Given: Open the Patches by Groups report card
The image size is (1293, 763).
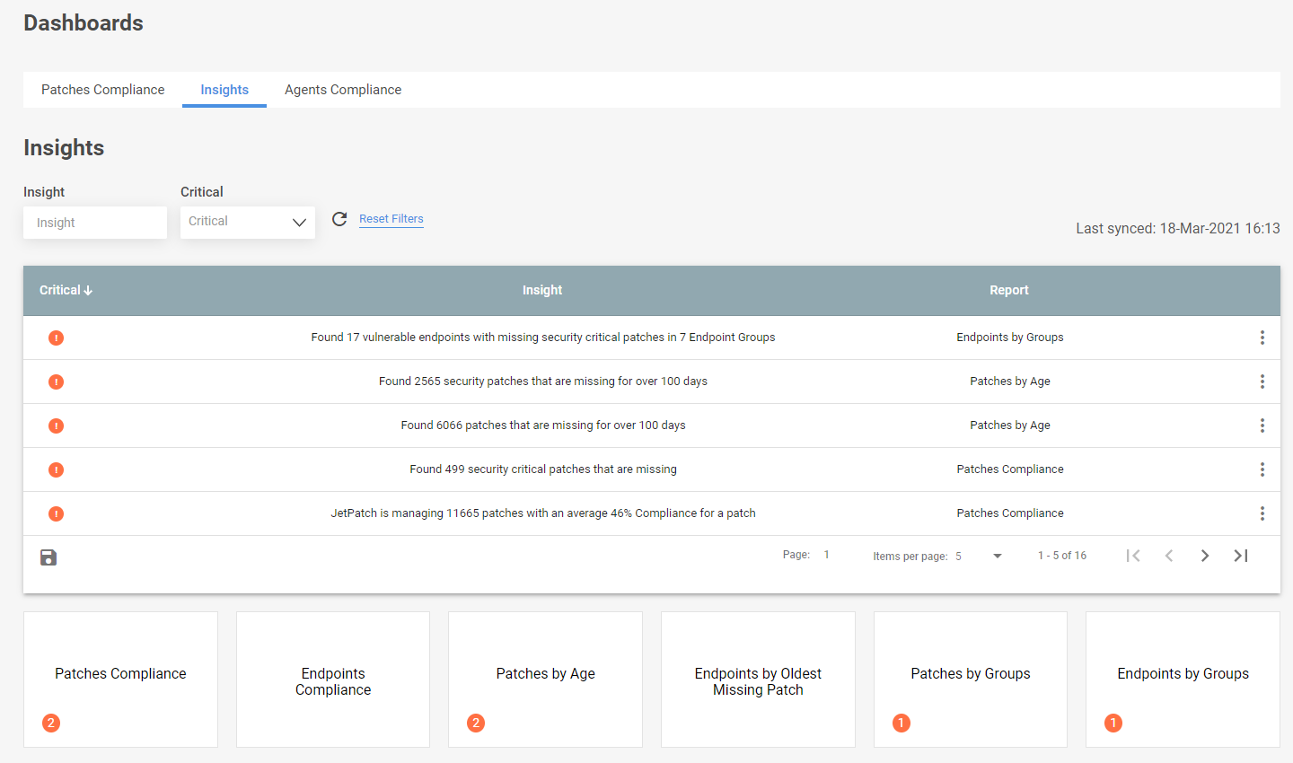Looking at the screenshot, I should (971, 680).
